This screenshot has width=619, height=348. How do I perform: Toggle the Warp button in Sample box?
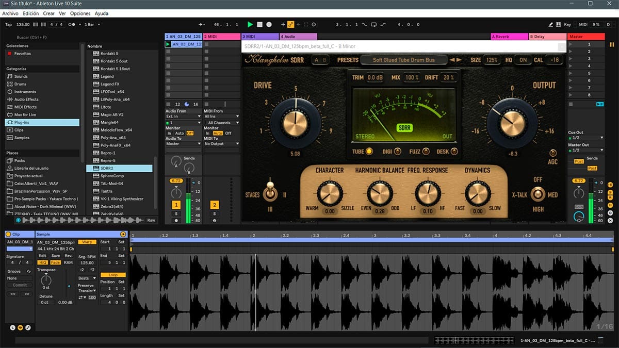87,242
